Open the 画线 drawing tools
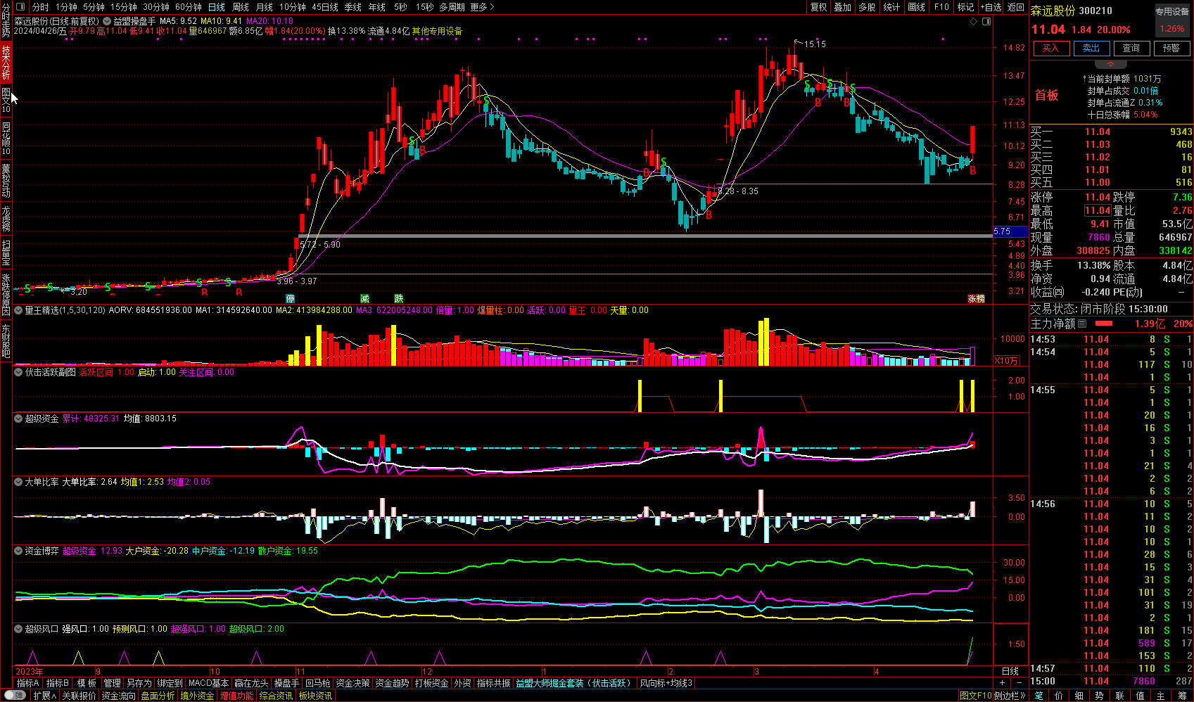1194x702 pixels. (917, 7)
